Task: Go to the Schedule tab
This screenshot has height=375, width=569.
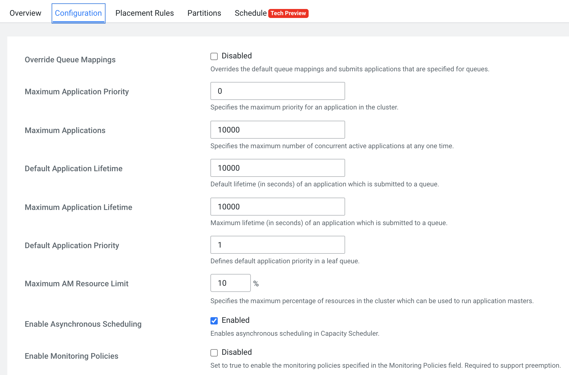Action: click(250, 13)
